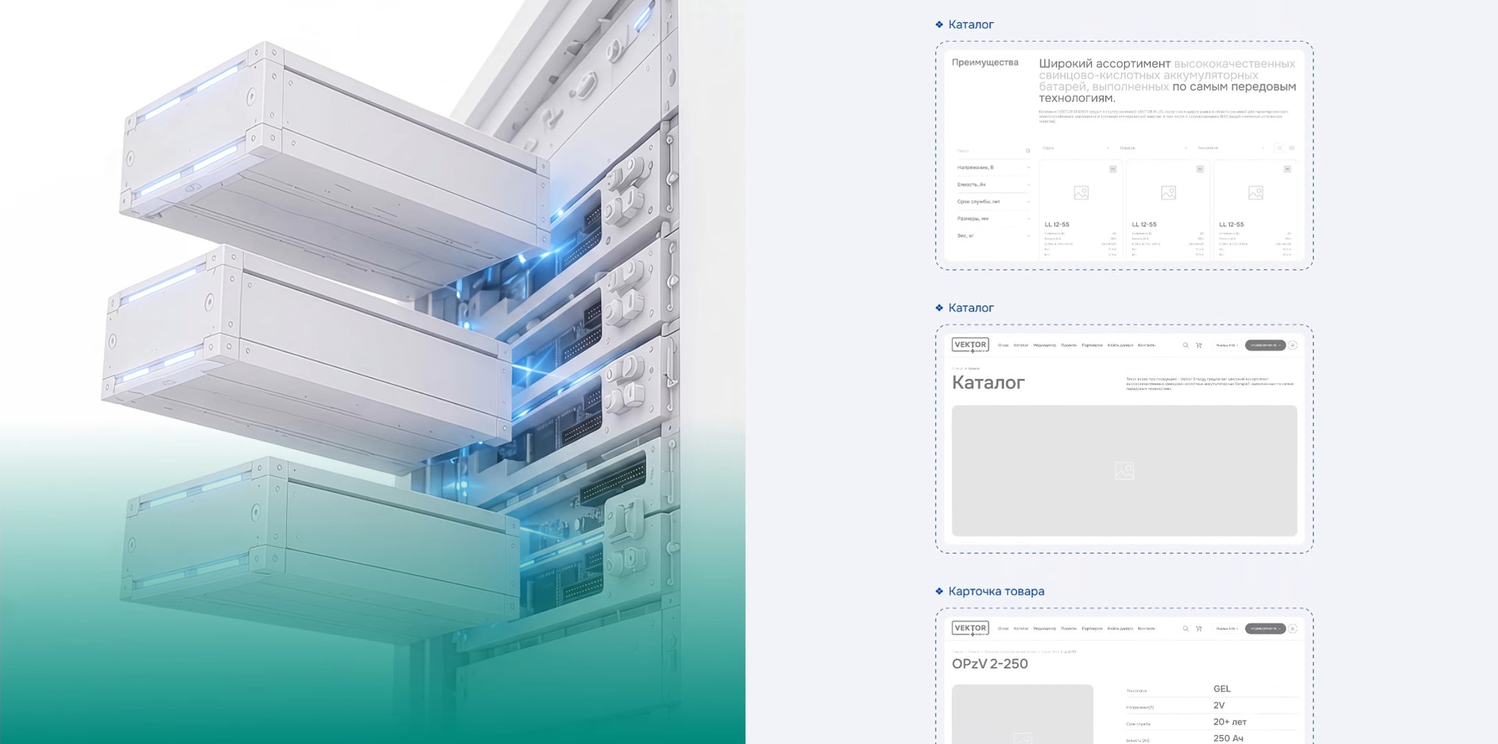Open Медиацентр in the OPzV 2-250 page menu
The image size is (1498, 744).
[1045, 628]
